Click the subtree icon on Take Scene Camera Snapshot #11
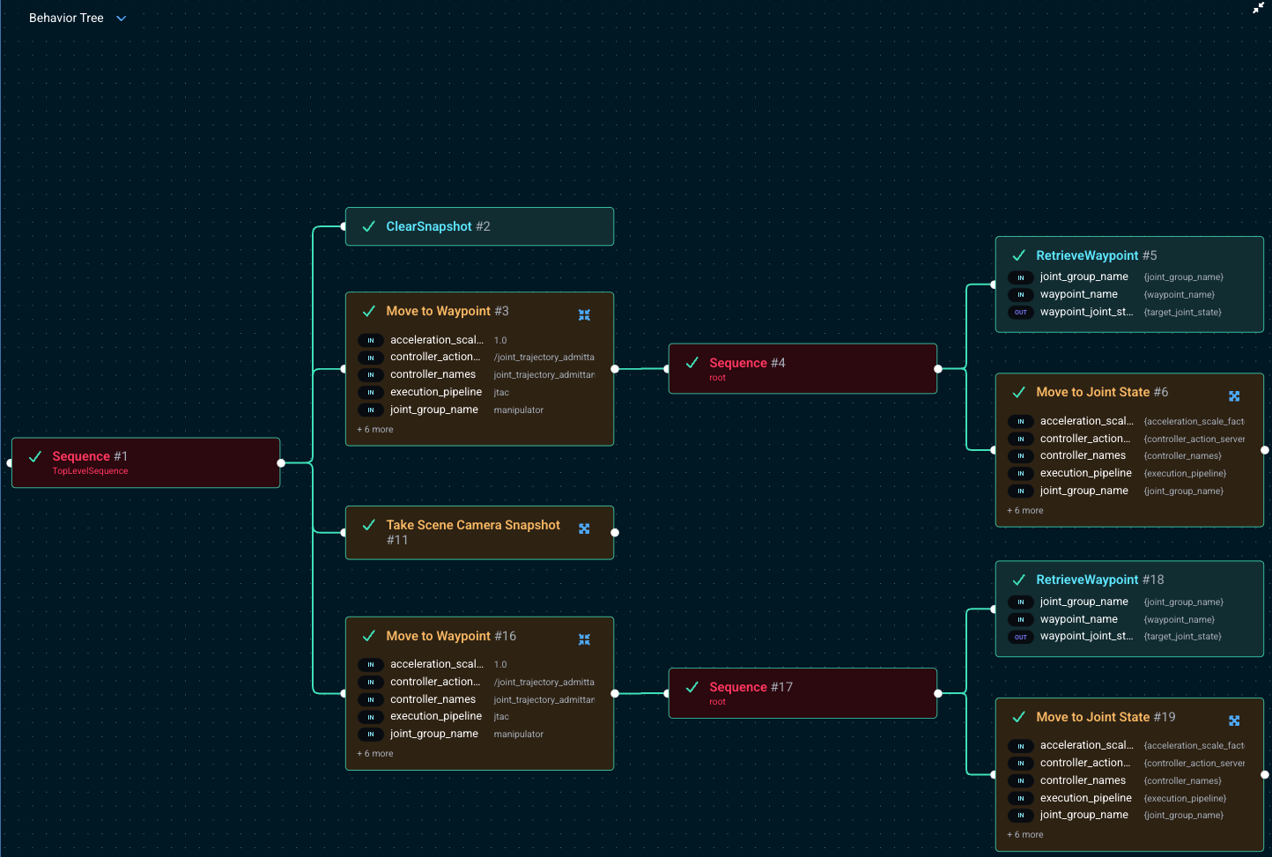Viewport: 1272px width, 857px height. click(584, 528)
